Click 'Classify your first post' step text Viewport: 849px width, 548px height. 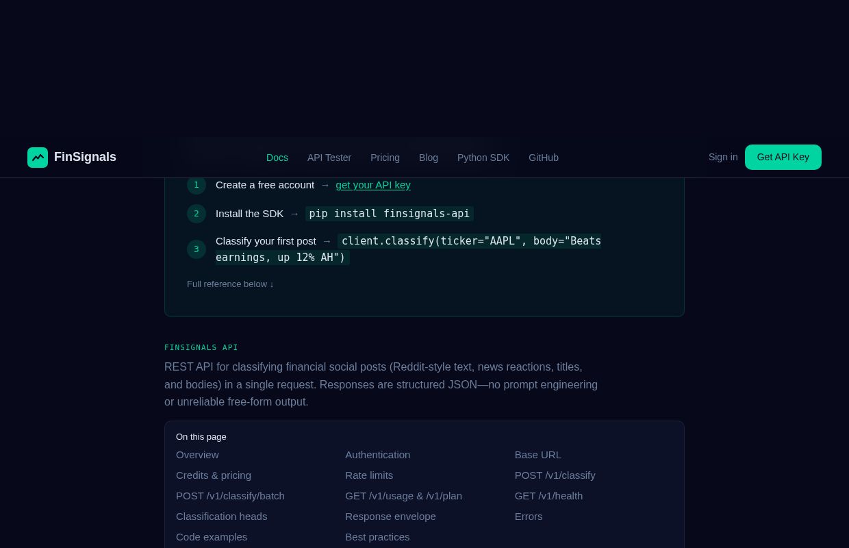[x=266, y=241]
